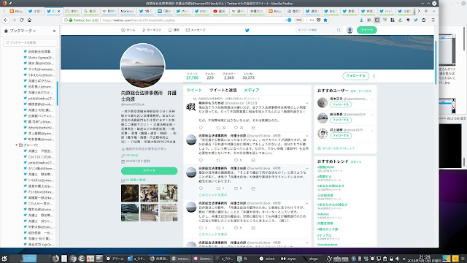
Task: Retweet the first tweet in timeline
Action: [218, 128]
